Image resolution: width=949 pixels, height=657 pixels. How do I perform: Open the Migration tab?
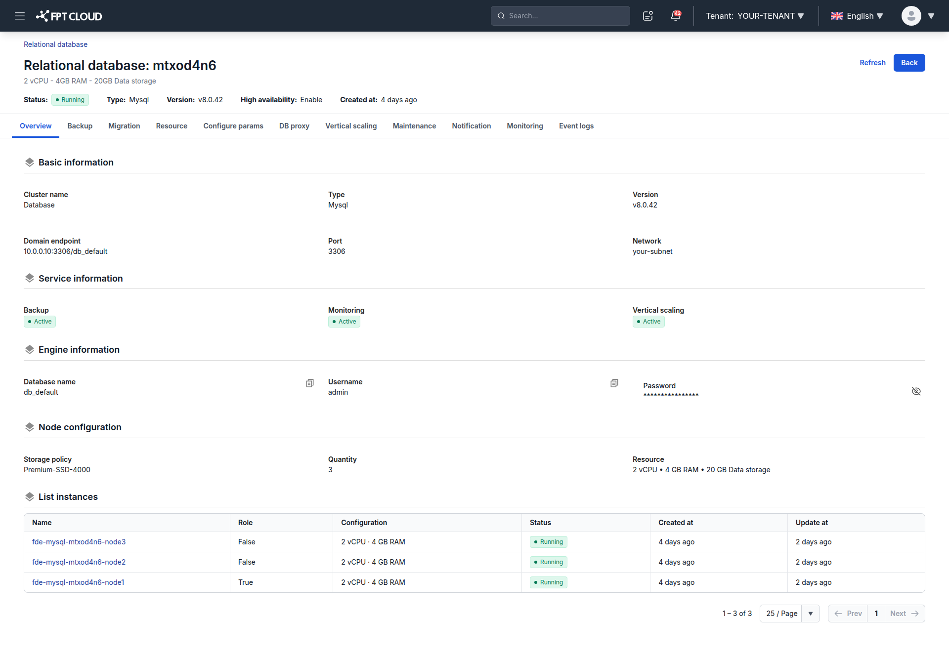[x=124, y=126]
